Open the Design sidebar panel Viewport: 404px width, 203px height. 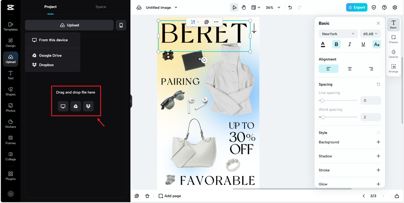[10, 43]
